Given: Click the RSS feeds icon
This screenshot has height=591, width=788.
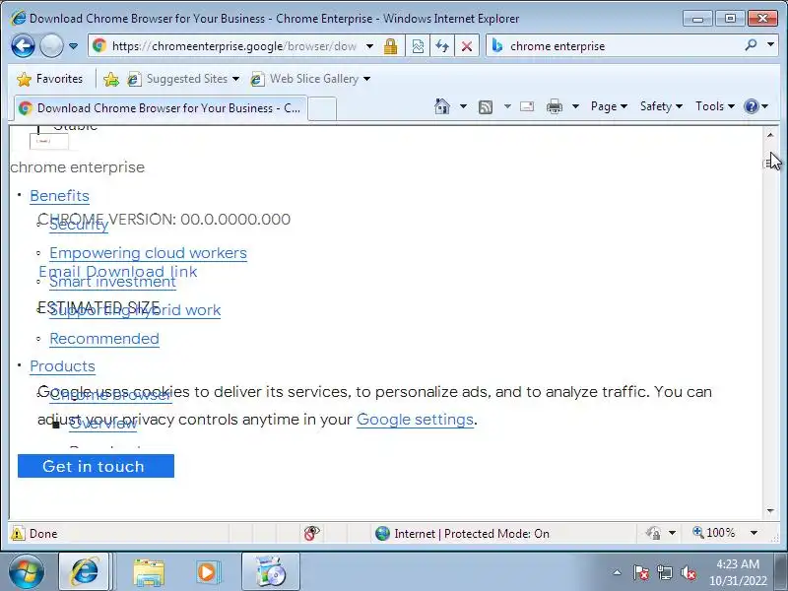Looking at the screenshot, I should (x=486, y=106).
